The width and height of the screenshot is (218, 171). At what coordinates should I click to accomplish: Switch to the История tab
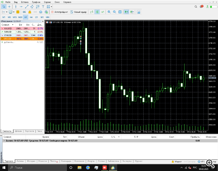pos(31,161)
